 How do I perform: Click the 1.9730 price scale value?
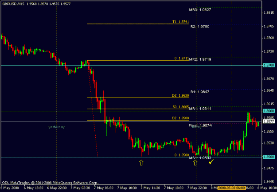(x=269, y=51)
